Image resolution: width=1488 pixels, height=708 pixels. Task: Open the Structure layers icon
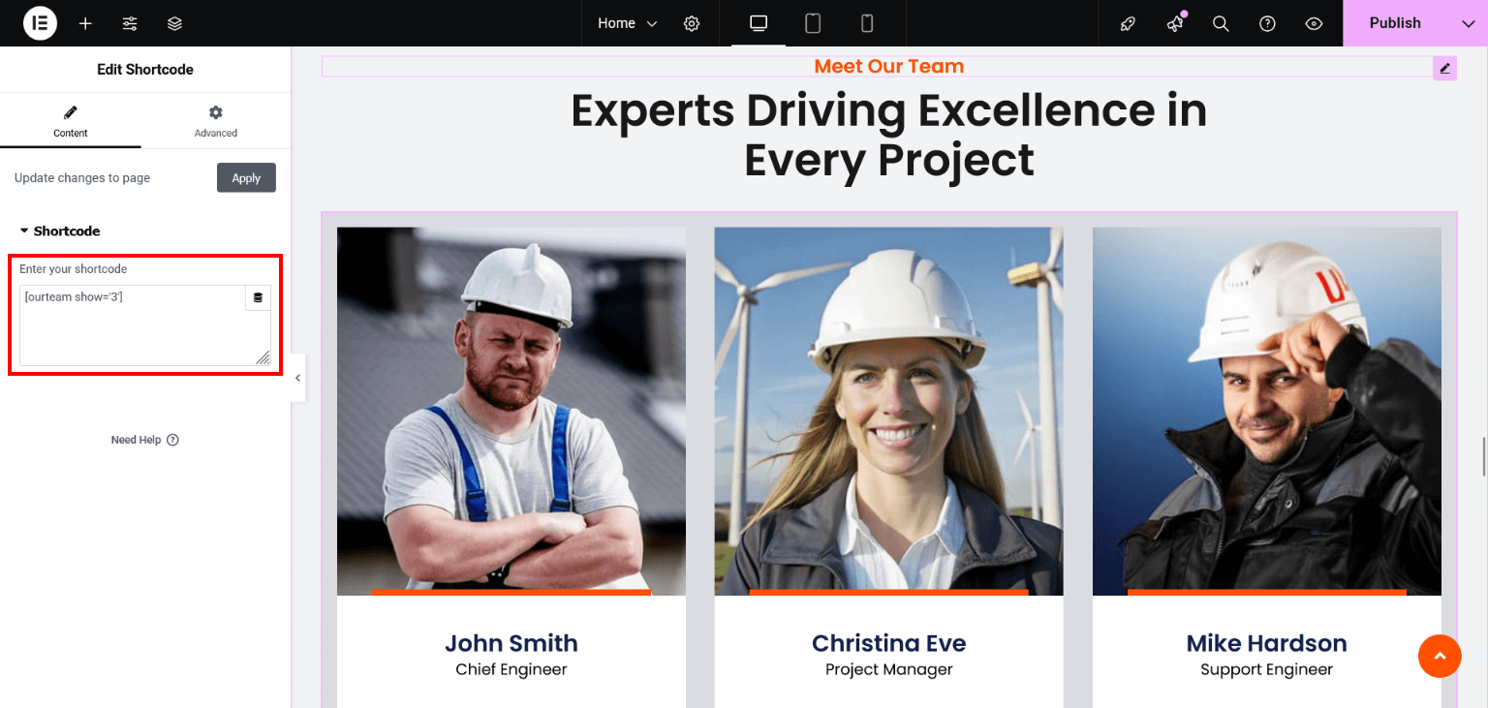(174, 23)
